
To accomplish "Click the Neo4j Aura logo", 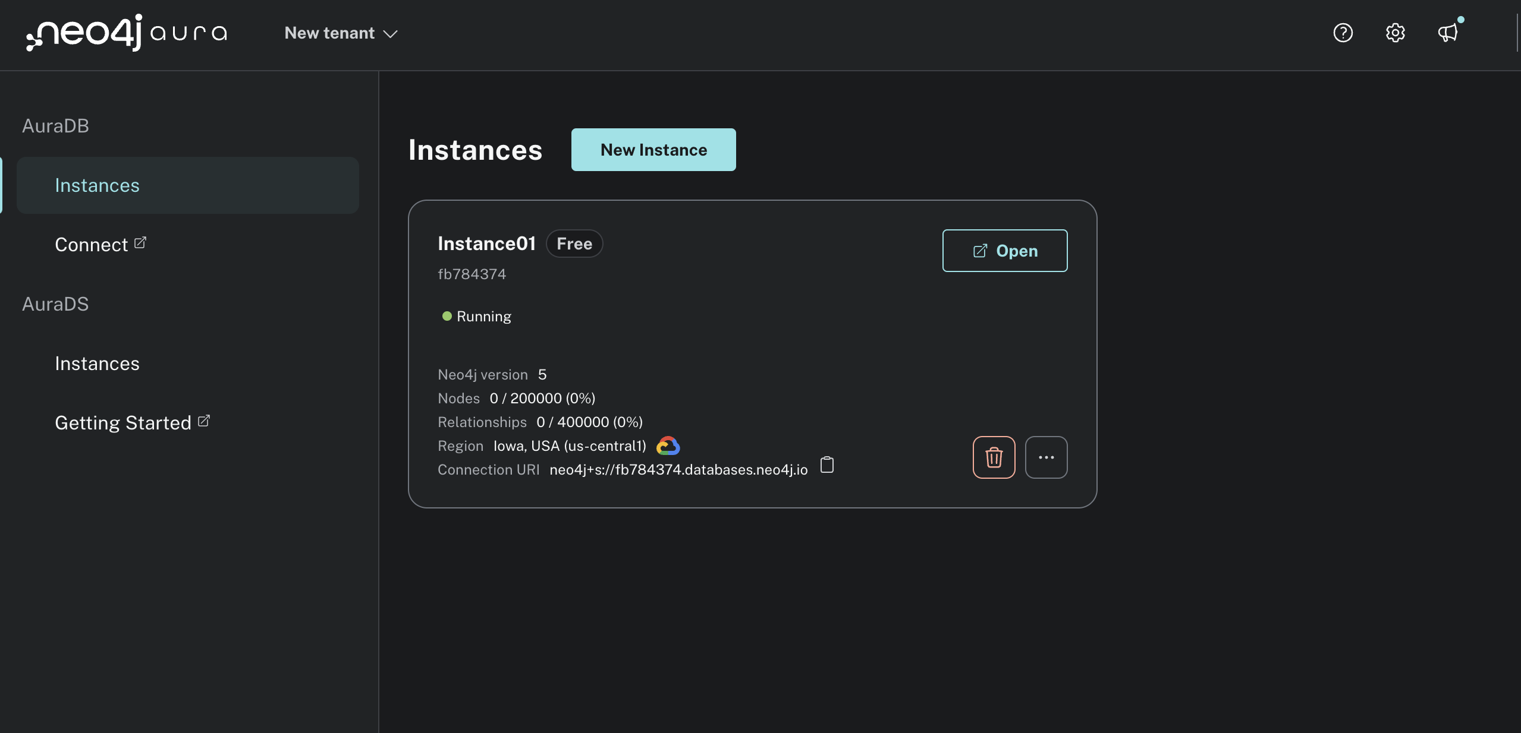I will (127, 34).
